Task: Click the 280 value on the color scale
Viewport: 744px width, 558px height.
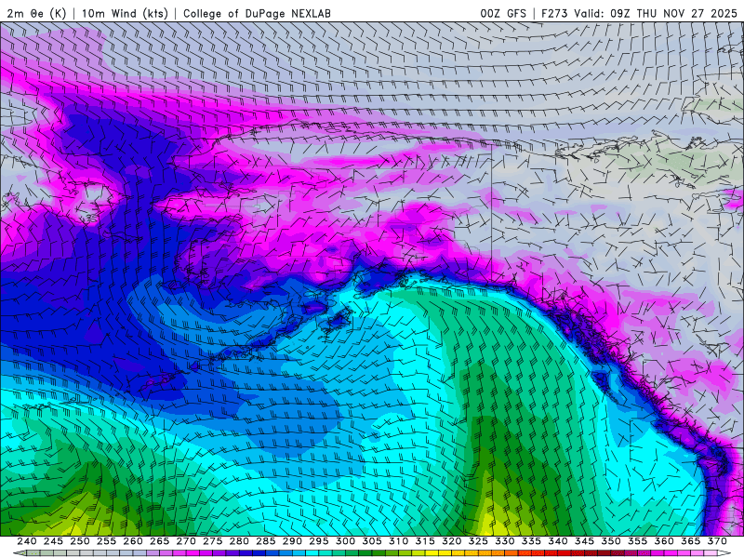Action: [x=239, y=541]
